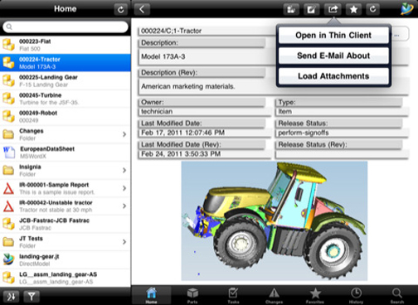This screenshot has height=305, width=418.
Task: Expand IR-000042-Unstable tractor chevron
Action: [x=124, y=206]
